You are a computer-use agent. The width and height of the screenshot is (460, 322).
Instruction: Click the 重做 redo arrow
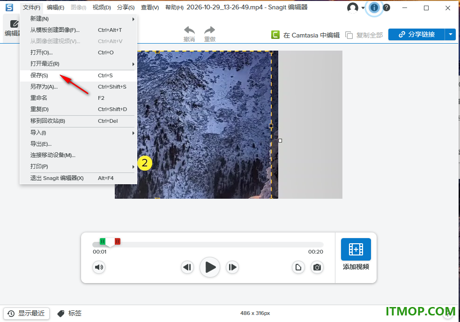(x=210, y=30)
